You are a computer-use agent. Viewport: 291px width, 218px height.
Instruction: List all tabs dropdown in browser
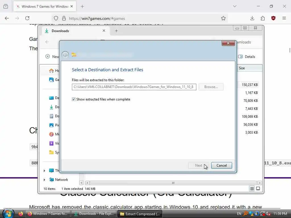point(235,6)
